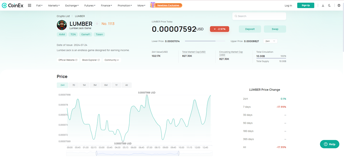The width and height of the screenshot is (344, 159).
Task: Click the Upper Price 0.00008827 value
Action: [x=252, y=41]
